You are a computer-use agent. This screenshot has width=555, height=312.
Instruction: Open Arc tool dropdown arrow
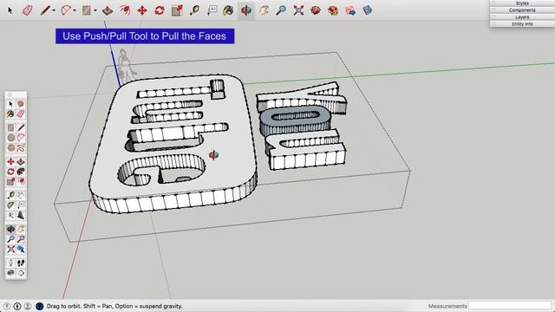tap(75, 10)
